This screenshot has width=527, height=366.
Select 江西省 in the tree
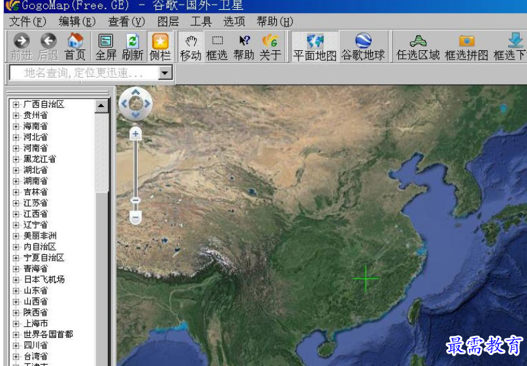[x=35, y=214]
